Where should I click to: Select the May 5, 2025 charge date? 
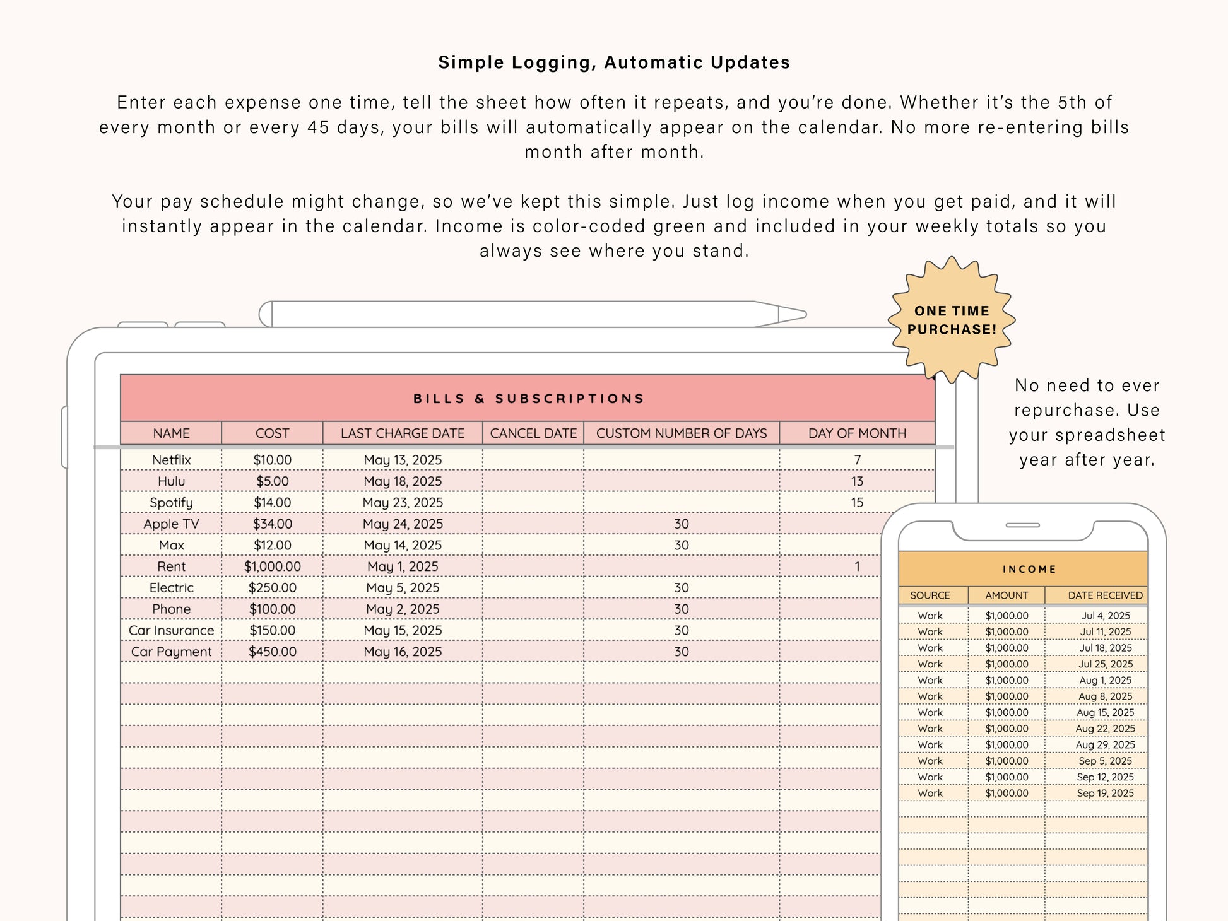pyautogui.click(x=403, y=588)
